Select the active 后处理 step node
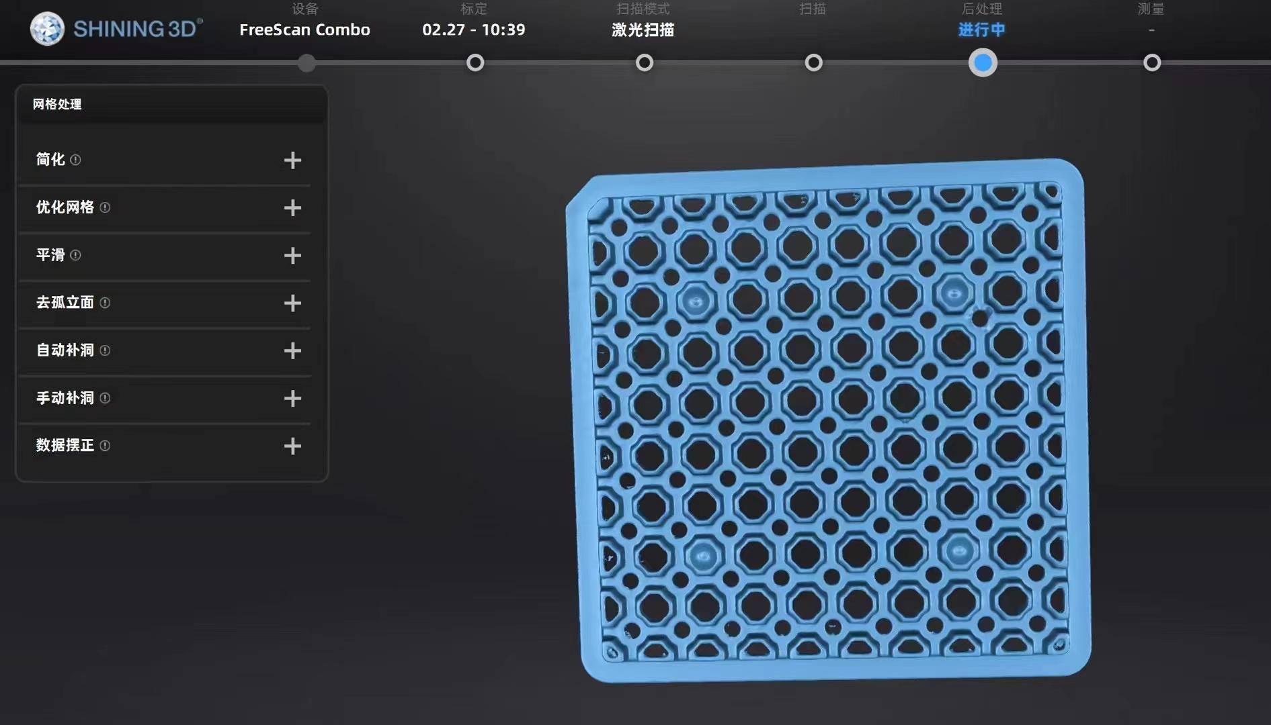The image size is (1271, 725). [x=983, y=63]
